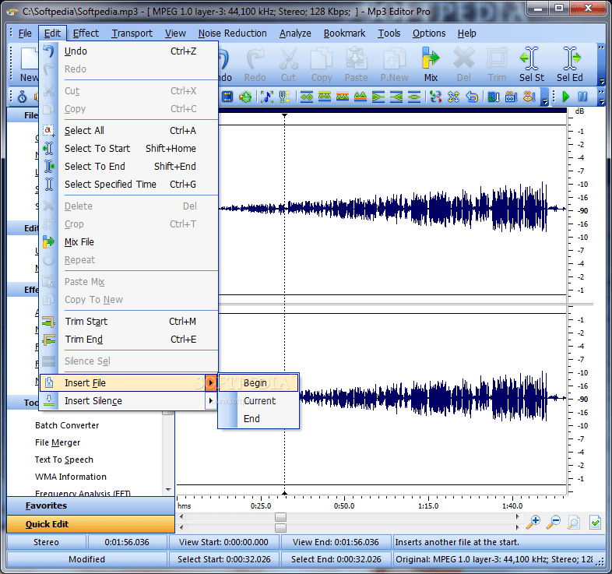Choose Current in the Insert File submenu
The width and height of the screenshot is (612, 574).
259,400
